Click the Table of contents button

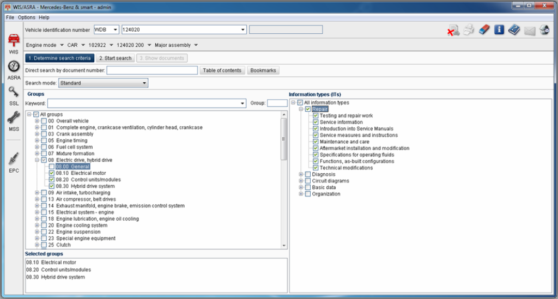pyautogui.click(x=222, y=70)
